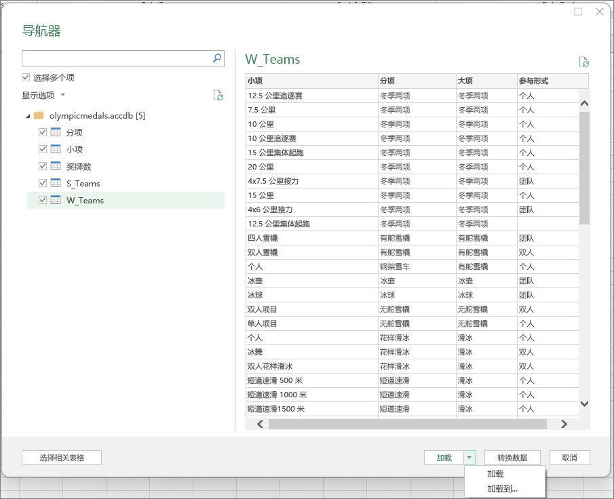Click the 分项 column header
This screenshot has width=614, height=499.
(417, 81)
